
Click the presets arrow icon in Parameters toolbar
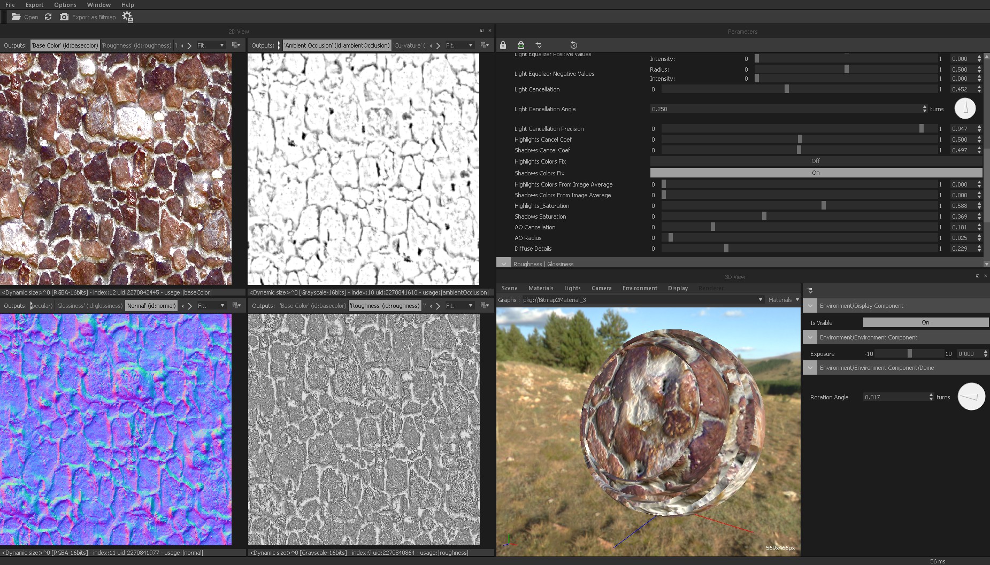coord(539,45)
